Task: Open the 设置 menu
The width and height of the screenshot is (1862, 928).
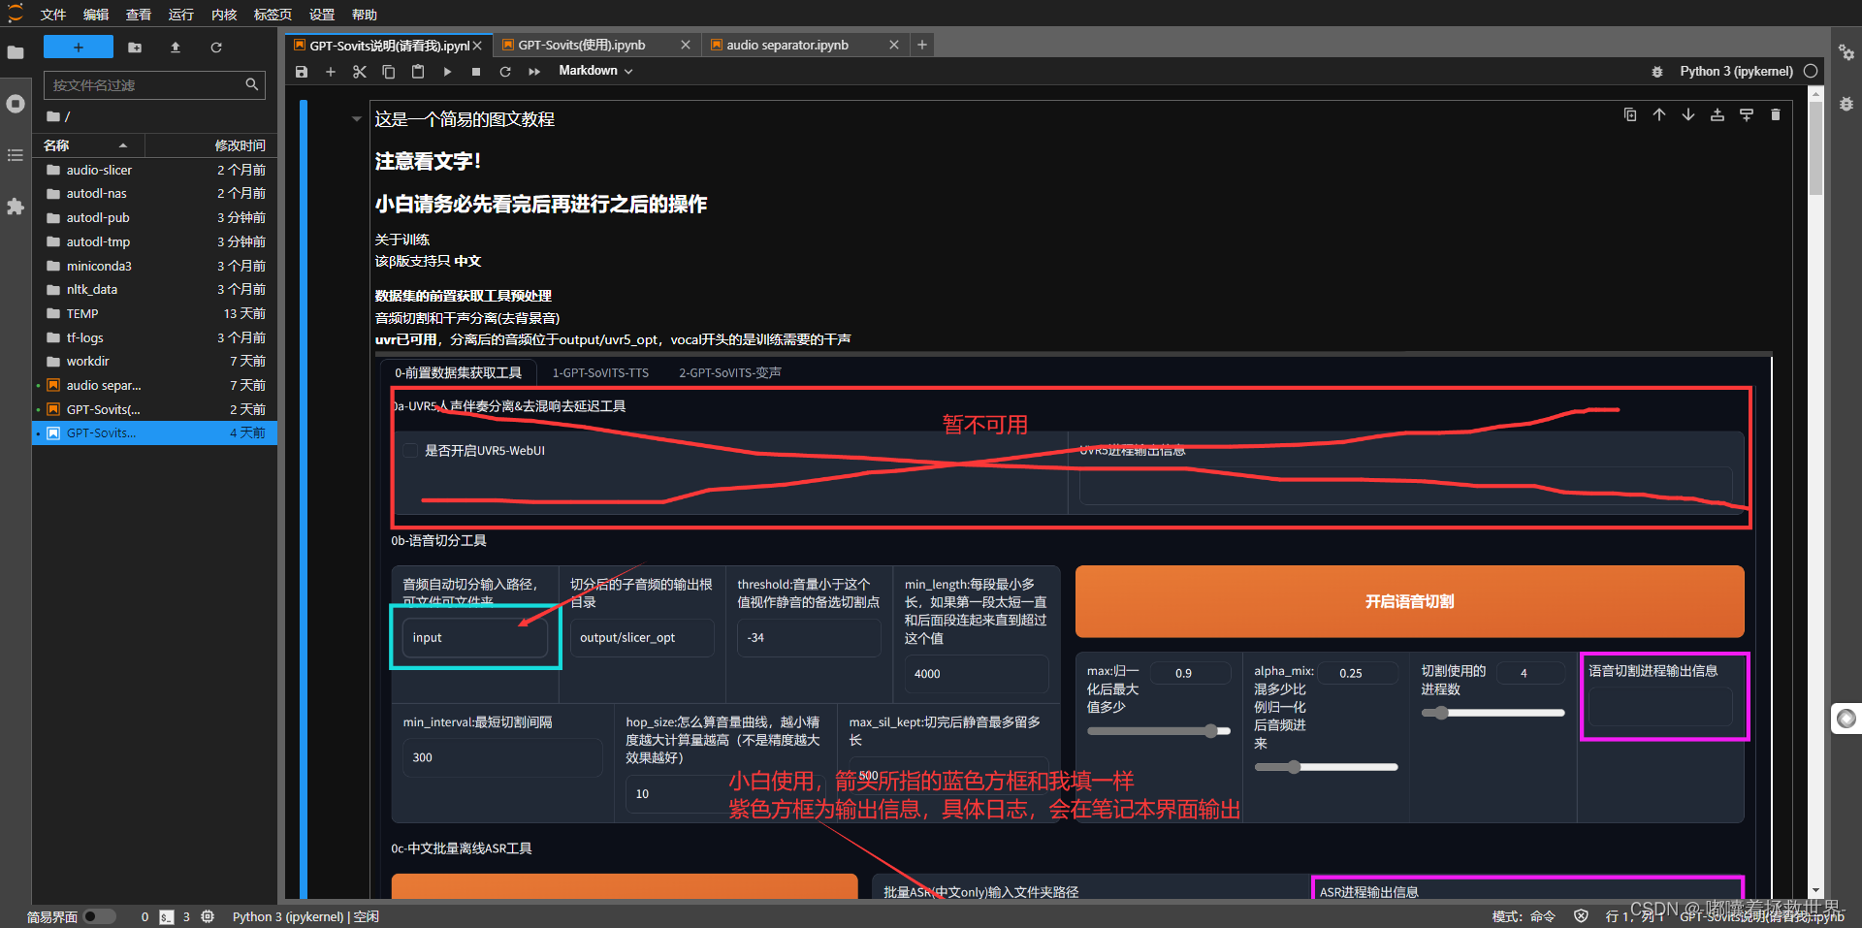Action: point(322,15)
